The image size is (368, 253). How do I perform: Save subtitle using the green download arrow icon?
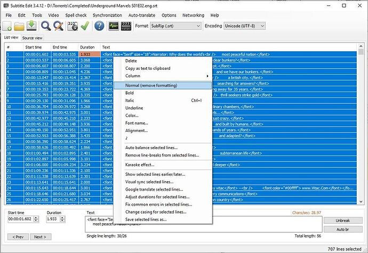click(33, 26)
